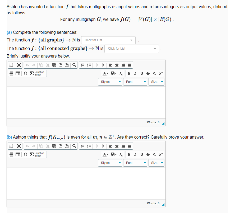The width and height of the screenshot is (235, 213).
Task: Paste as plain text in part (a) editor
Action: click(x=60, y=65)
